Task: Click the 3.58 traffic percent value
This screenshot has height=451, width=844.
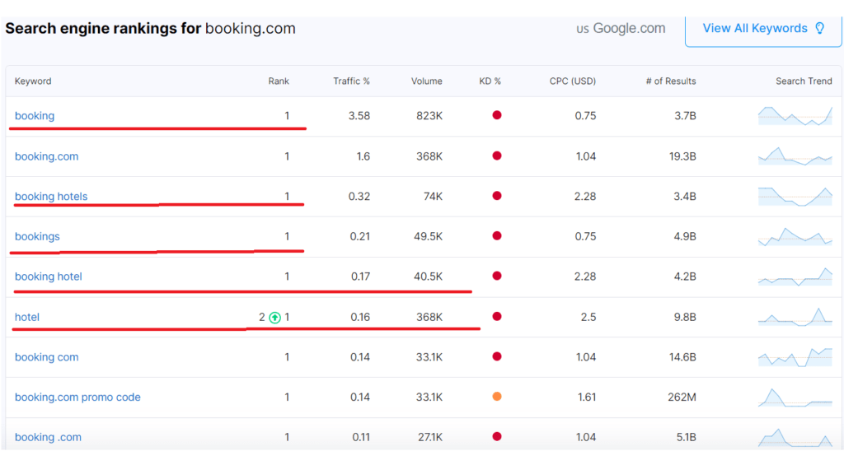Action: point(359,115)
